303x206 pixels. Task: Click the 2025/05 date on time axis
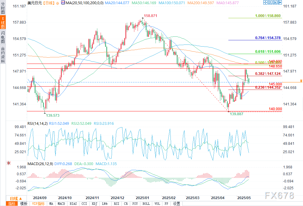point(244,198)
